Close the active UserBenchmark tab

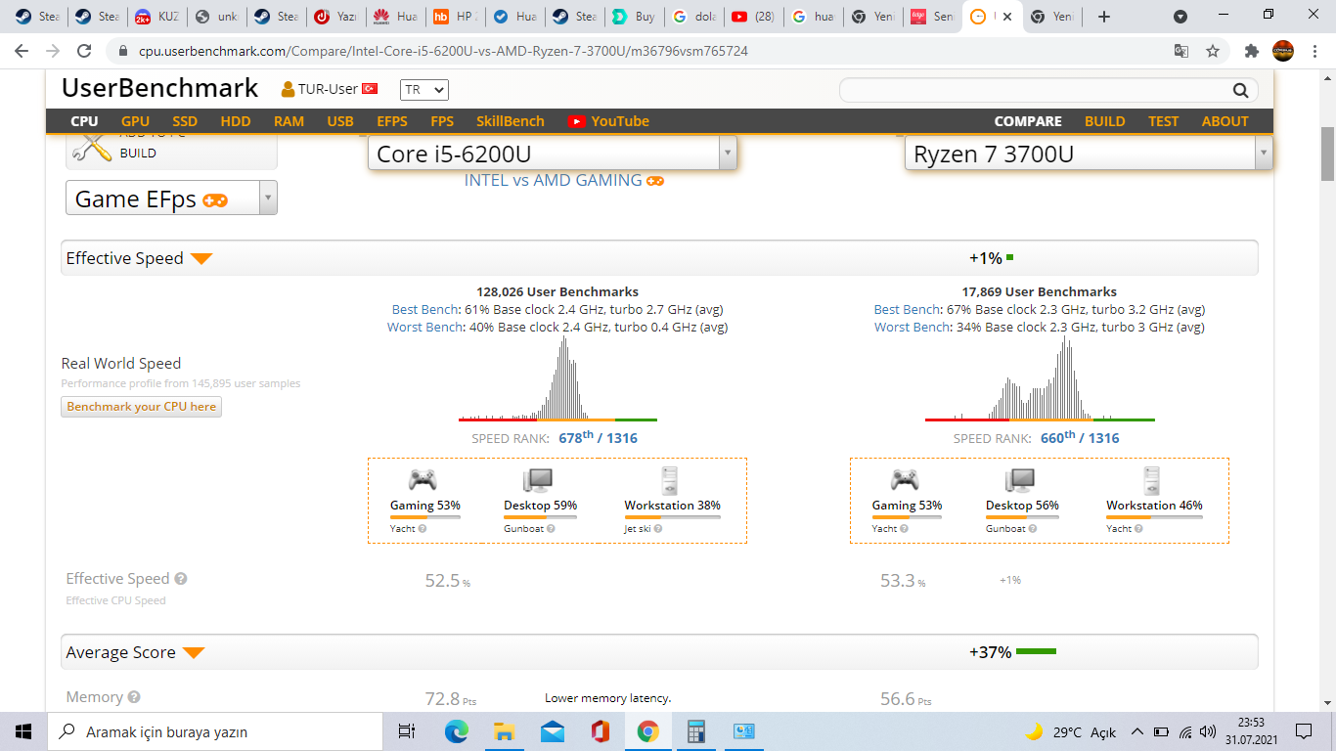[x=1007, y=17]
